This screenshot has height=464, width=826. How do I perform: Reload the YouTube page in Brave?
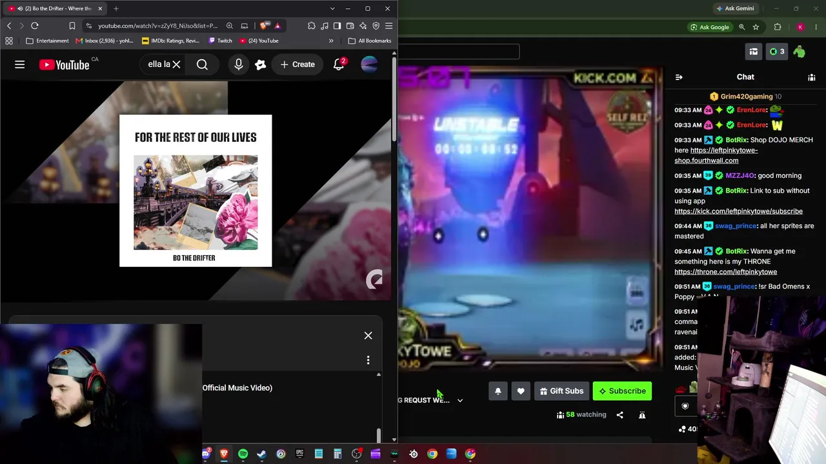click(x=35, y=26)
